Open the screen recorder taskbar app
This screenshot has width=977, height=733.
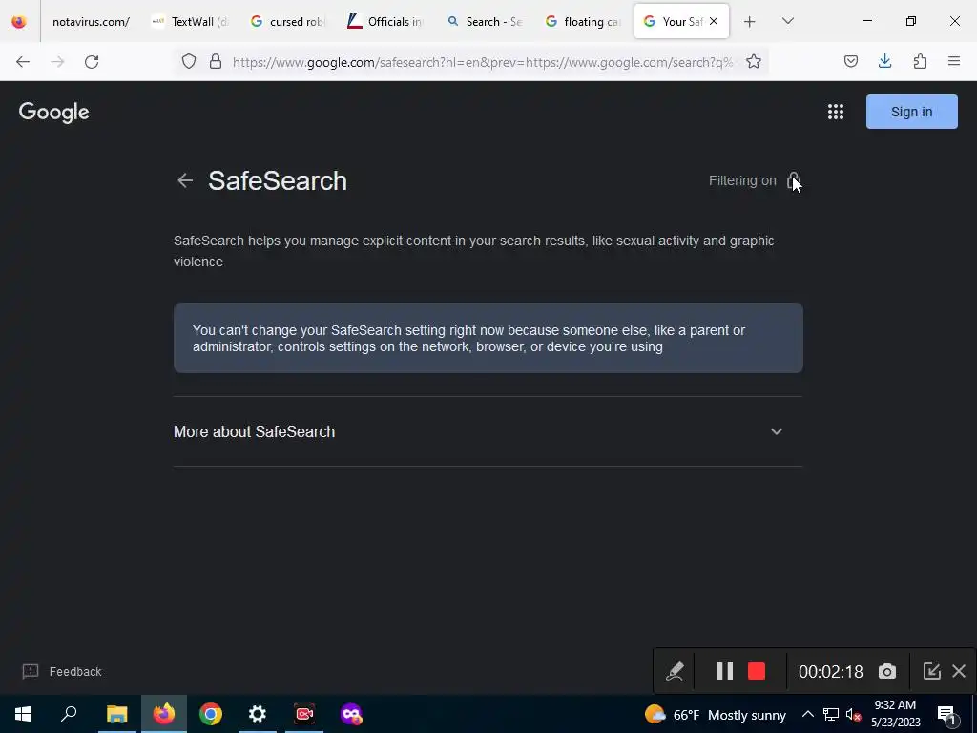(304, 714)
